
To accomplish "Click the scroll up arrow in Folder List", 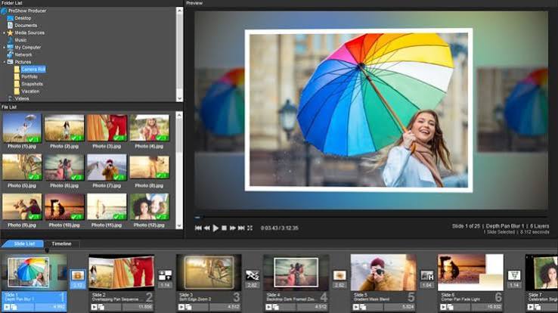I will point(179,11).
